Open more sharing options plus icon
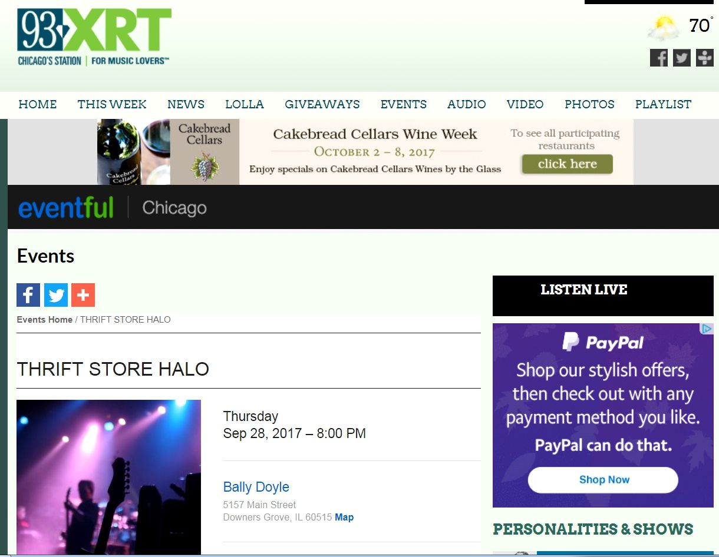 point(83,295)
